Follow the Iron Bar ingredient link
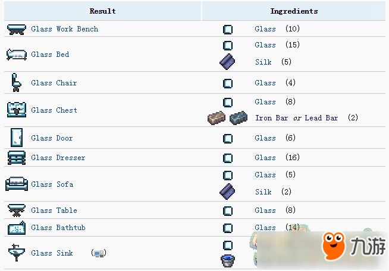Viewport: 389px width, 271px height. [x=272, y=118]
